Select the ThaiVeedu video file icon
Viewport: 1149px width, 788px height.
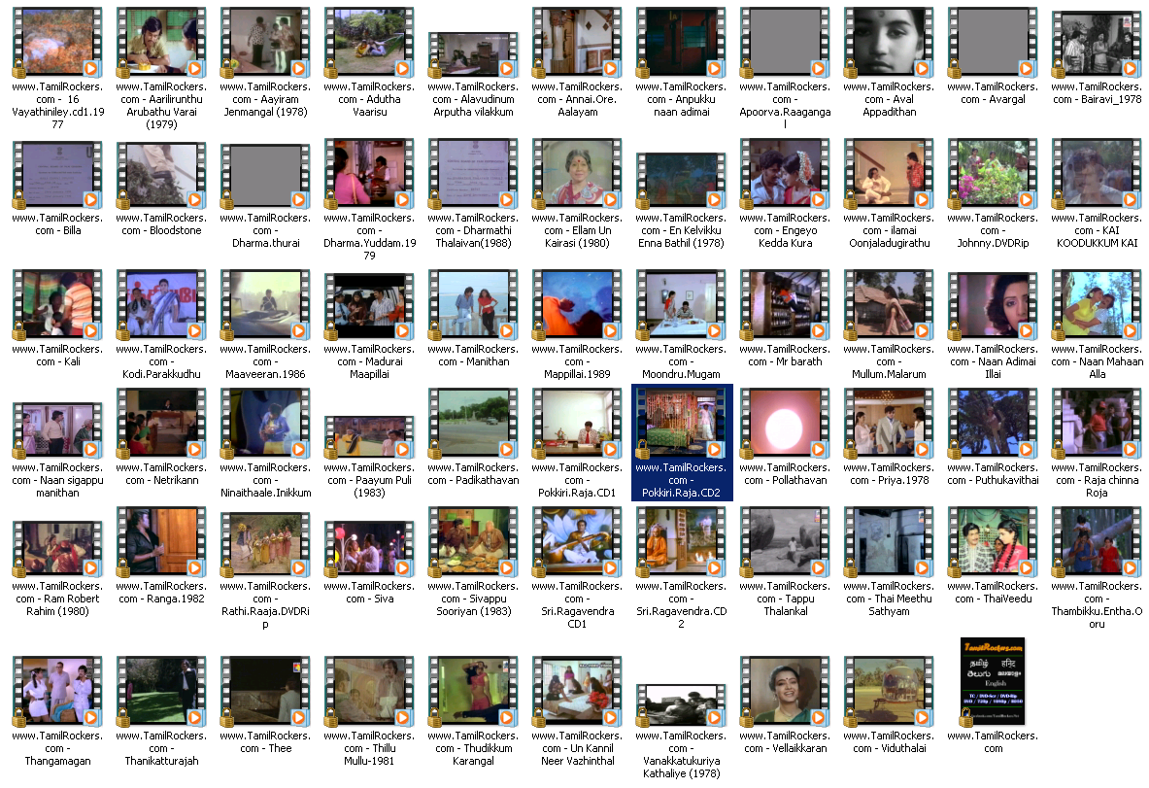pos(993,542)
